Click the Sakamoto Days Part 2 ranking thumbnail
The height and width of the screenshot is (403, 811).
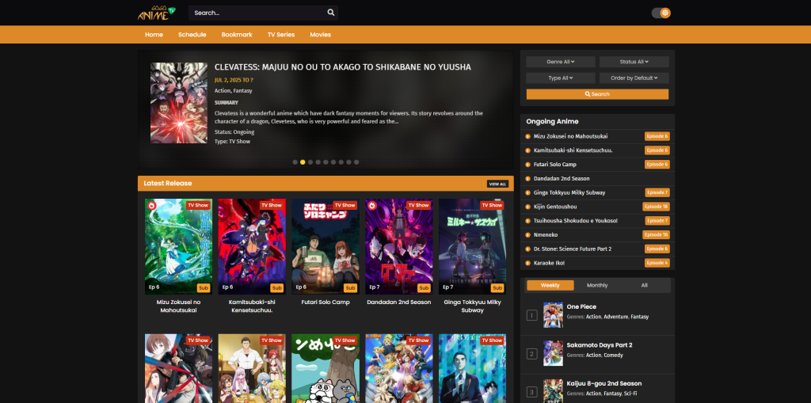click(x=553, y=353)
